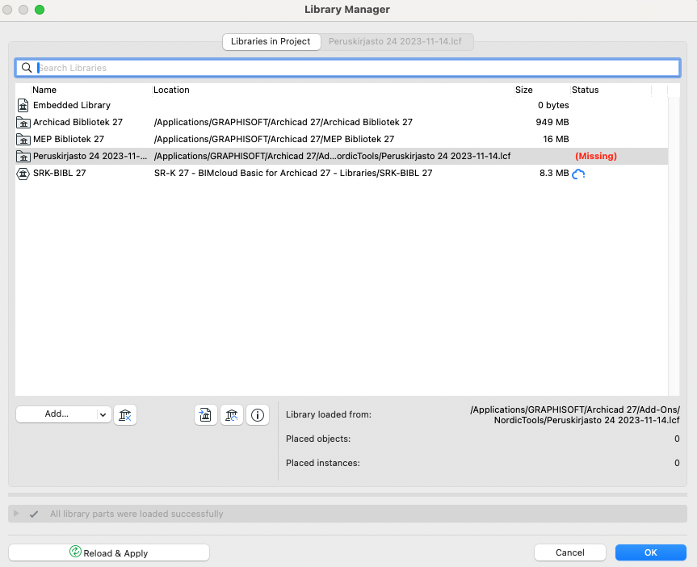Image resolution: width=697 pixels, height=567 pixels.
Task: Click the SRK-BIBL 27 BIMcloud library icon
Action: tap(23, 174)
